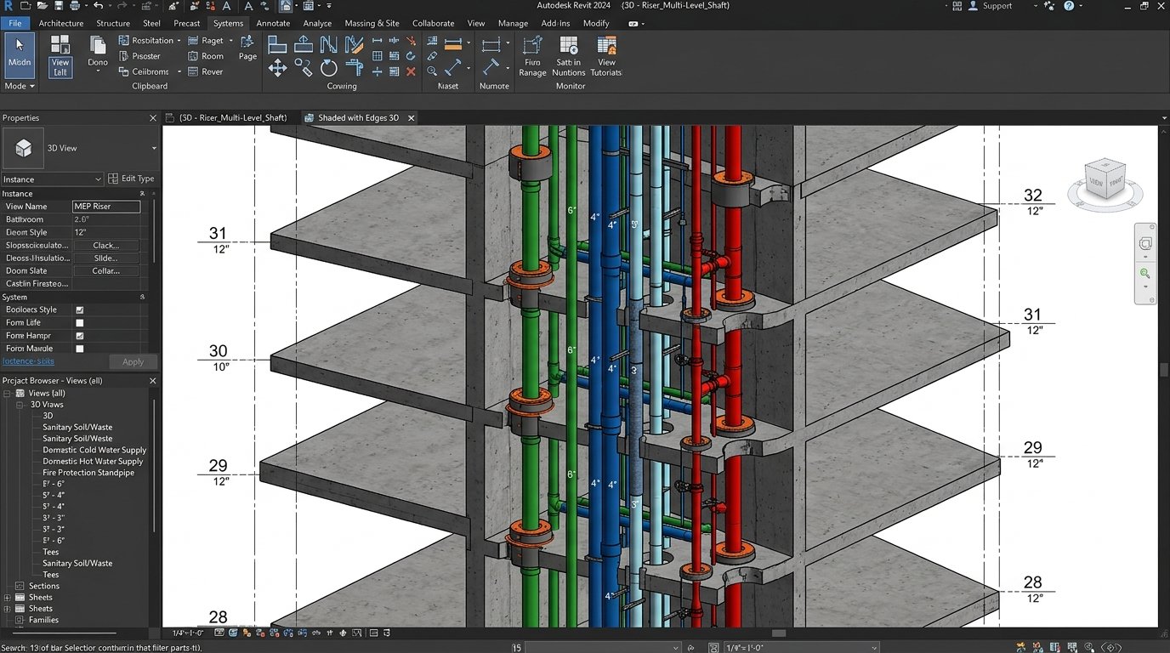1170x653 pixels.
Task: Click the Save icon in quick access toolbar
Action: pyautogui.click(x=59, y=6)
